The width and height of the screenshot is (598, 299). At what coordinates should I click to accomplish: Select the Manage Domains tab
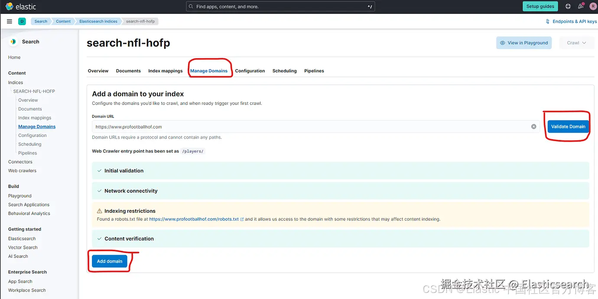(x=209, y=71)
